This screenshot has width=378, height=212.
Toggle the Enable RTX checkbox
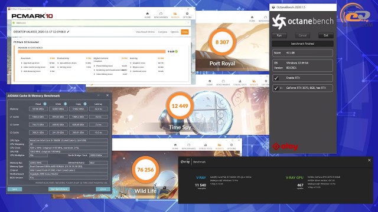[276, 78]
